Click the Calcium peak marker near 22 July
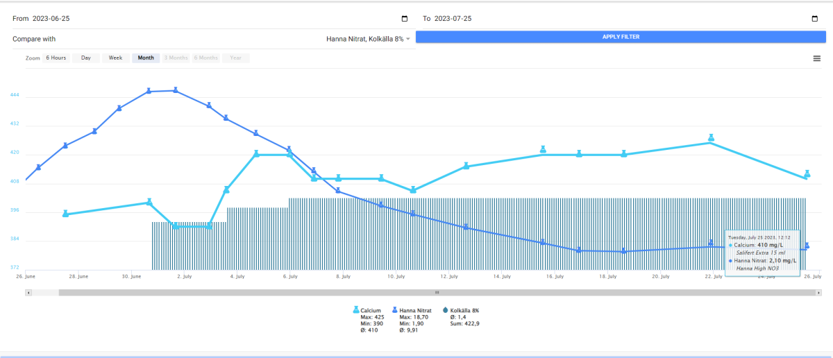The width and height of the screenshot is (833, 358). 711,138
